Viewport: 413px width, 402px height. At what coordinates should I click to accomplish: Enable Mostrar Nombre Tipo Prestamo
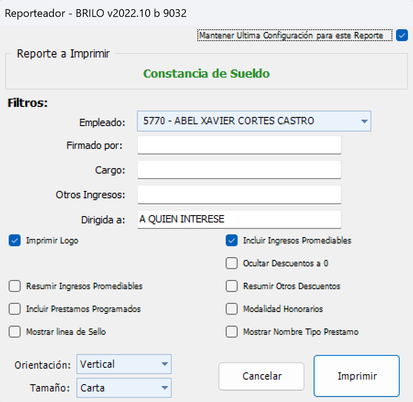(x=231, y=332)
